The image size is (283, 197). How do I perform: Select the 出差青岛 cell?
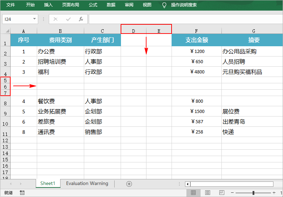point(252,122)
